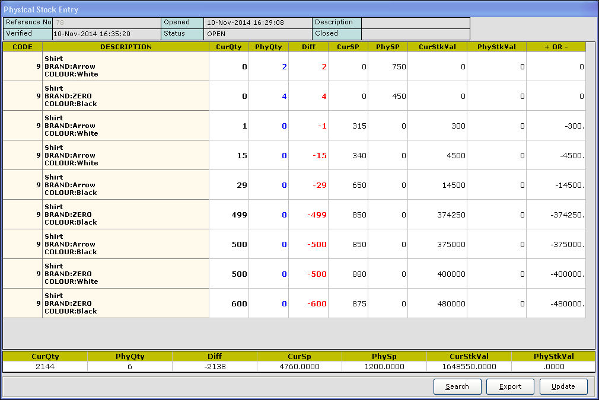The image size is (599, 400).
Task: Click the Opened field 10-Nov-2014 16:29:08
Action: pos(258,23)
